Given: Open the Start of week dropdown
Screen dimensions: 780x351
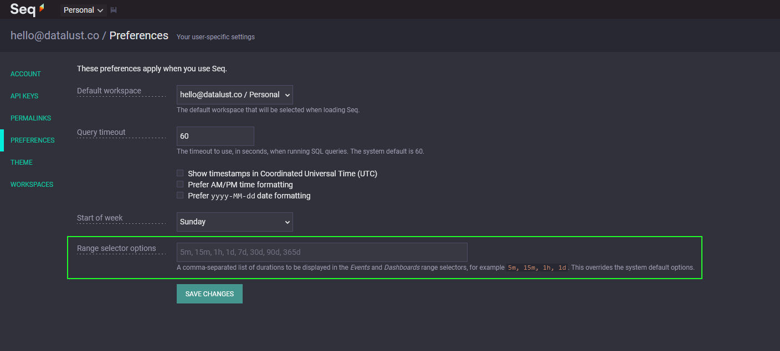Looking at the screenshot, I should tap(235, 222).
